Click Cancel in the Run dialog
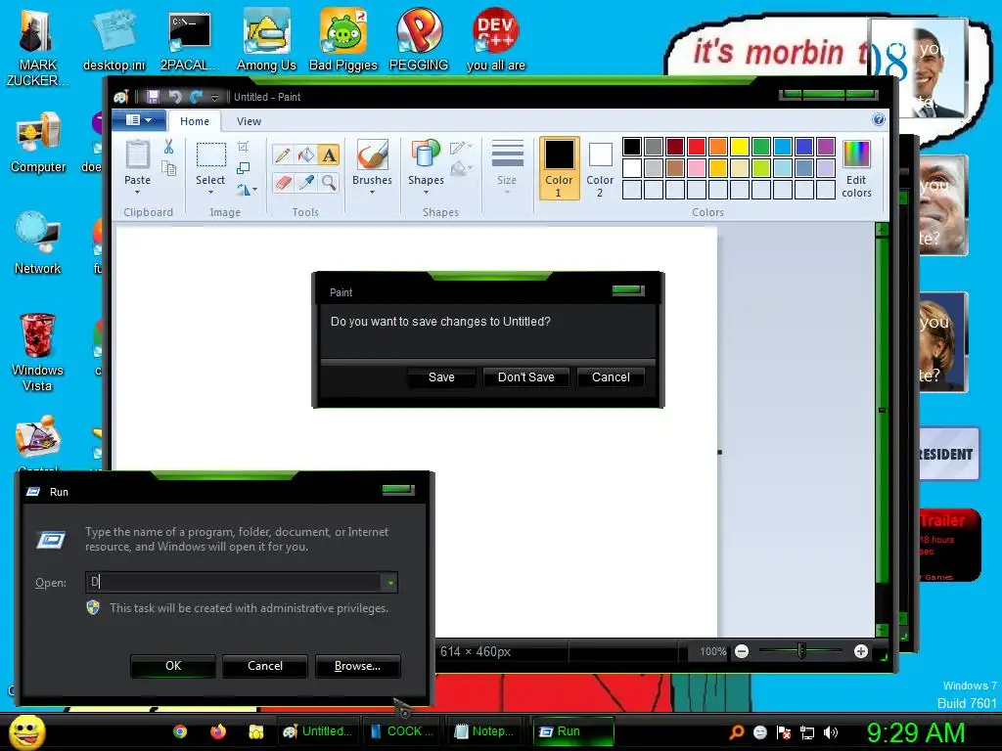This screenshot has width=1002, height=751. click(265, 665)
